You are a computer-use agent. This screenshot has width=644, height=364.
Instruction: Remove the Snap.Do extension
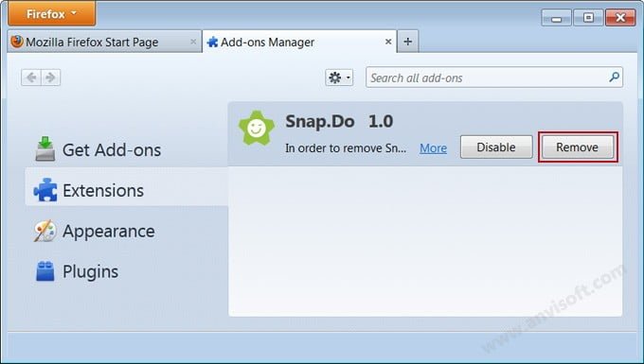click(x=577, y=147)
